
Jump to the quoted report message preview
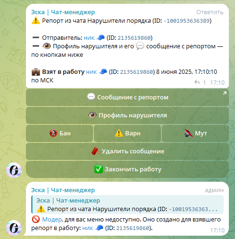click(x=127, y=204)
